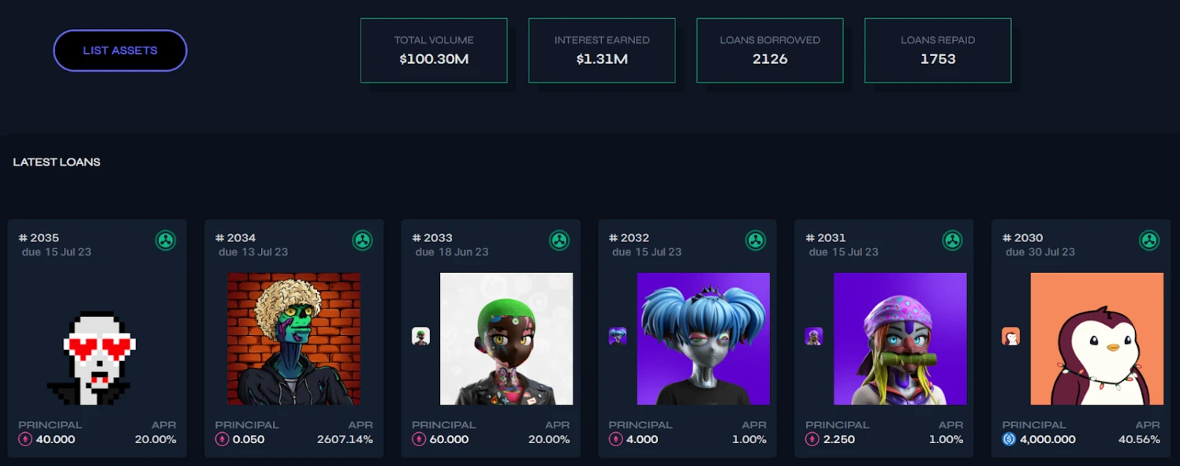Click green status icon on loan #2033
1180x466 pixels.
click(x=559, y=240)
